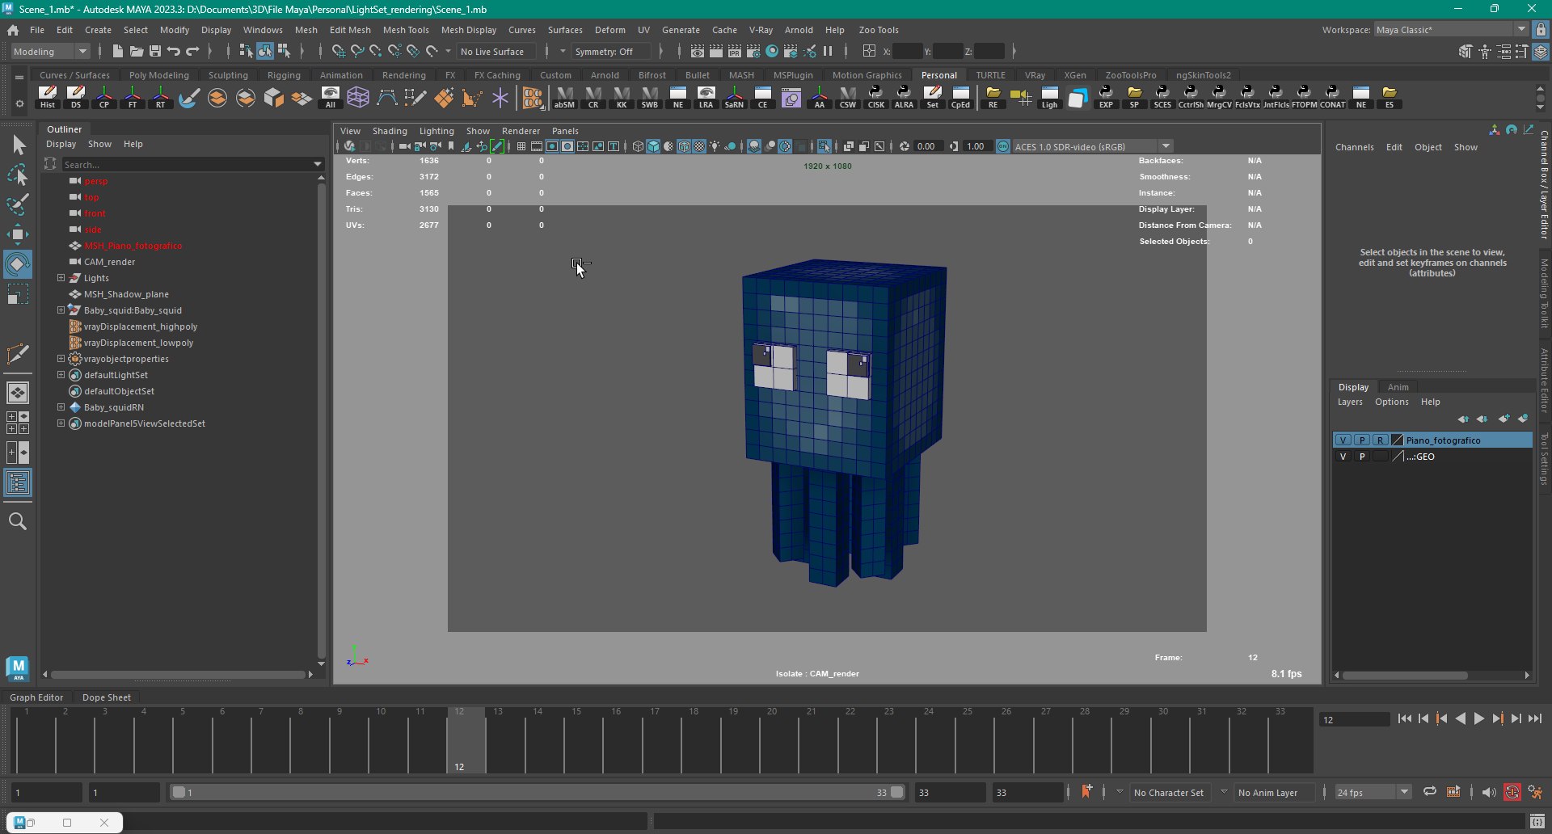1552x834 pixels.
Task: Click the range slider end handle
Action: (896, 792)
